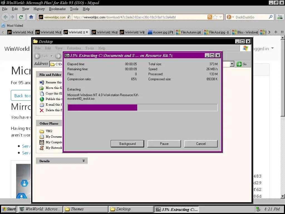Open the browser View menu

tap(25, 9)
